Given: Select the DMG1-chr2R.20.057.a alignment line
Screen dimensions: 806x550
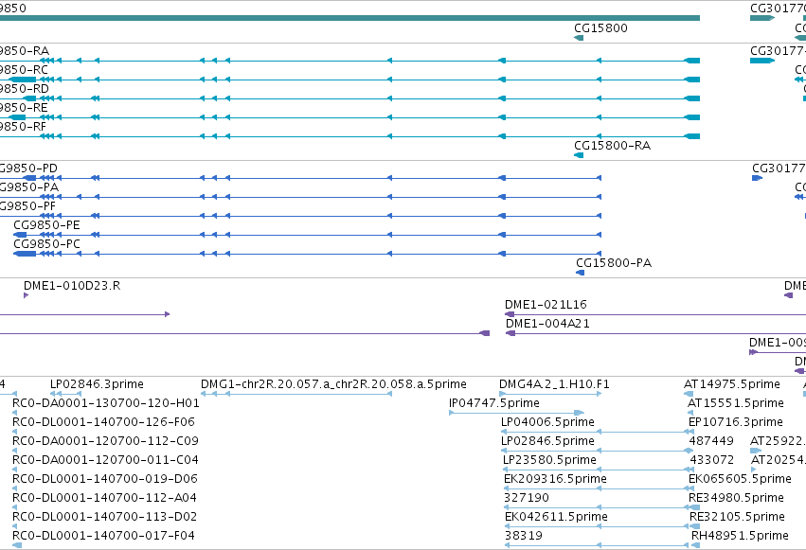Looking at the screenshot, I should coord(296,394).
